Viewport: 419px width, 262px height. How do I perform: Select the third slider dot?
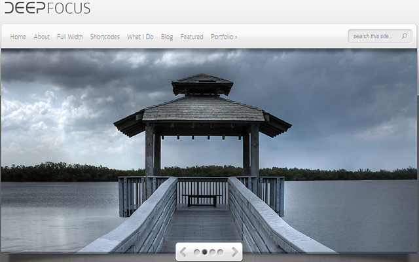[212, 252]
